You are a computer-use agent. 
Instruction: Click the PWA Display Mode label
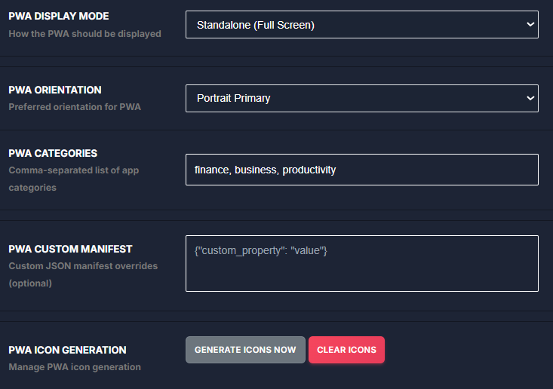pyautogui.click(x=59, y=17)
